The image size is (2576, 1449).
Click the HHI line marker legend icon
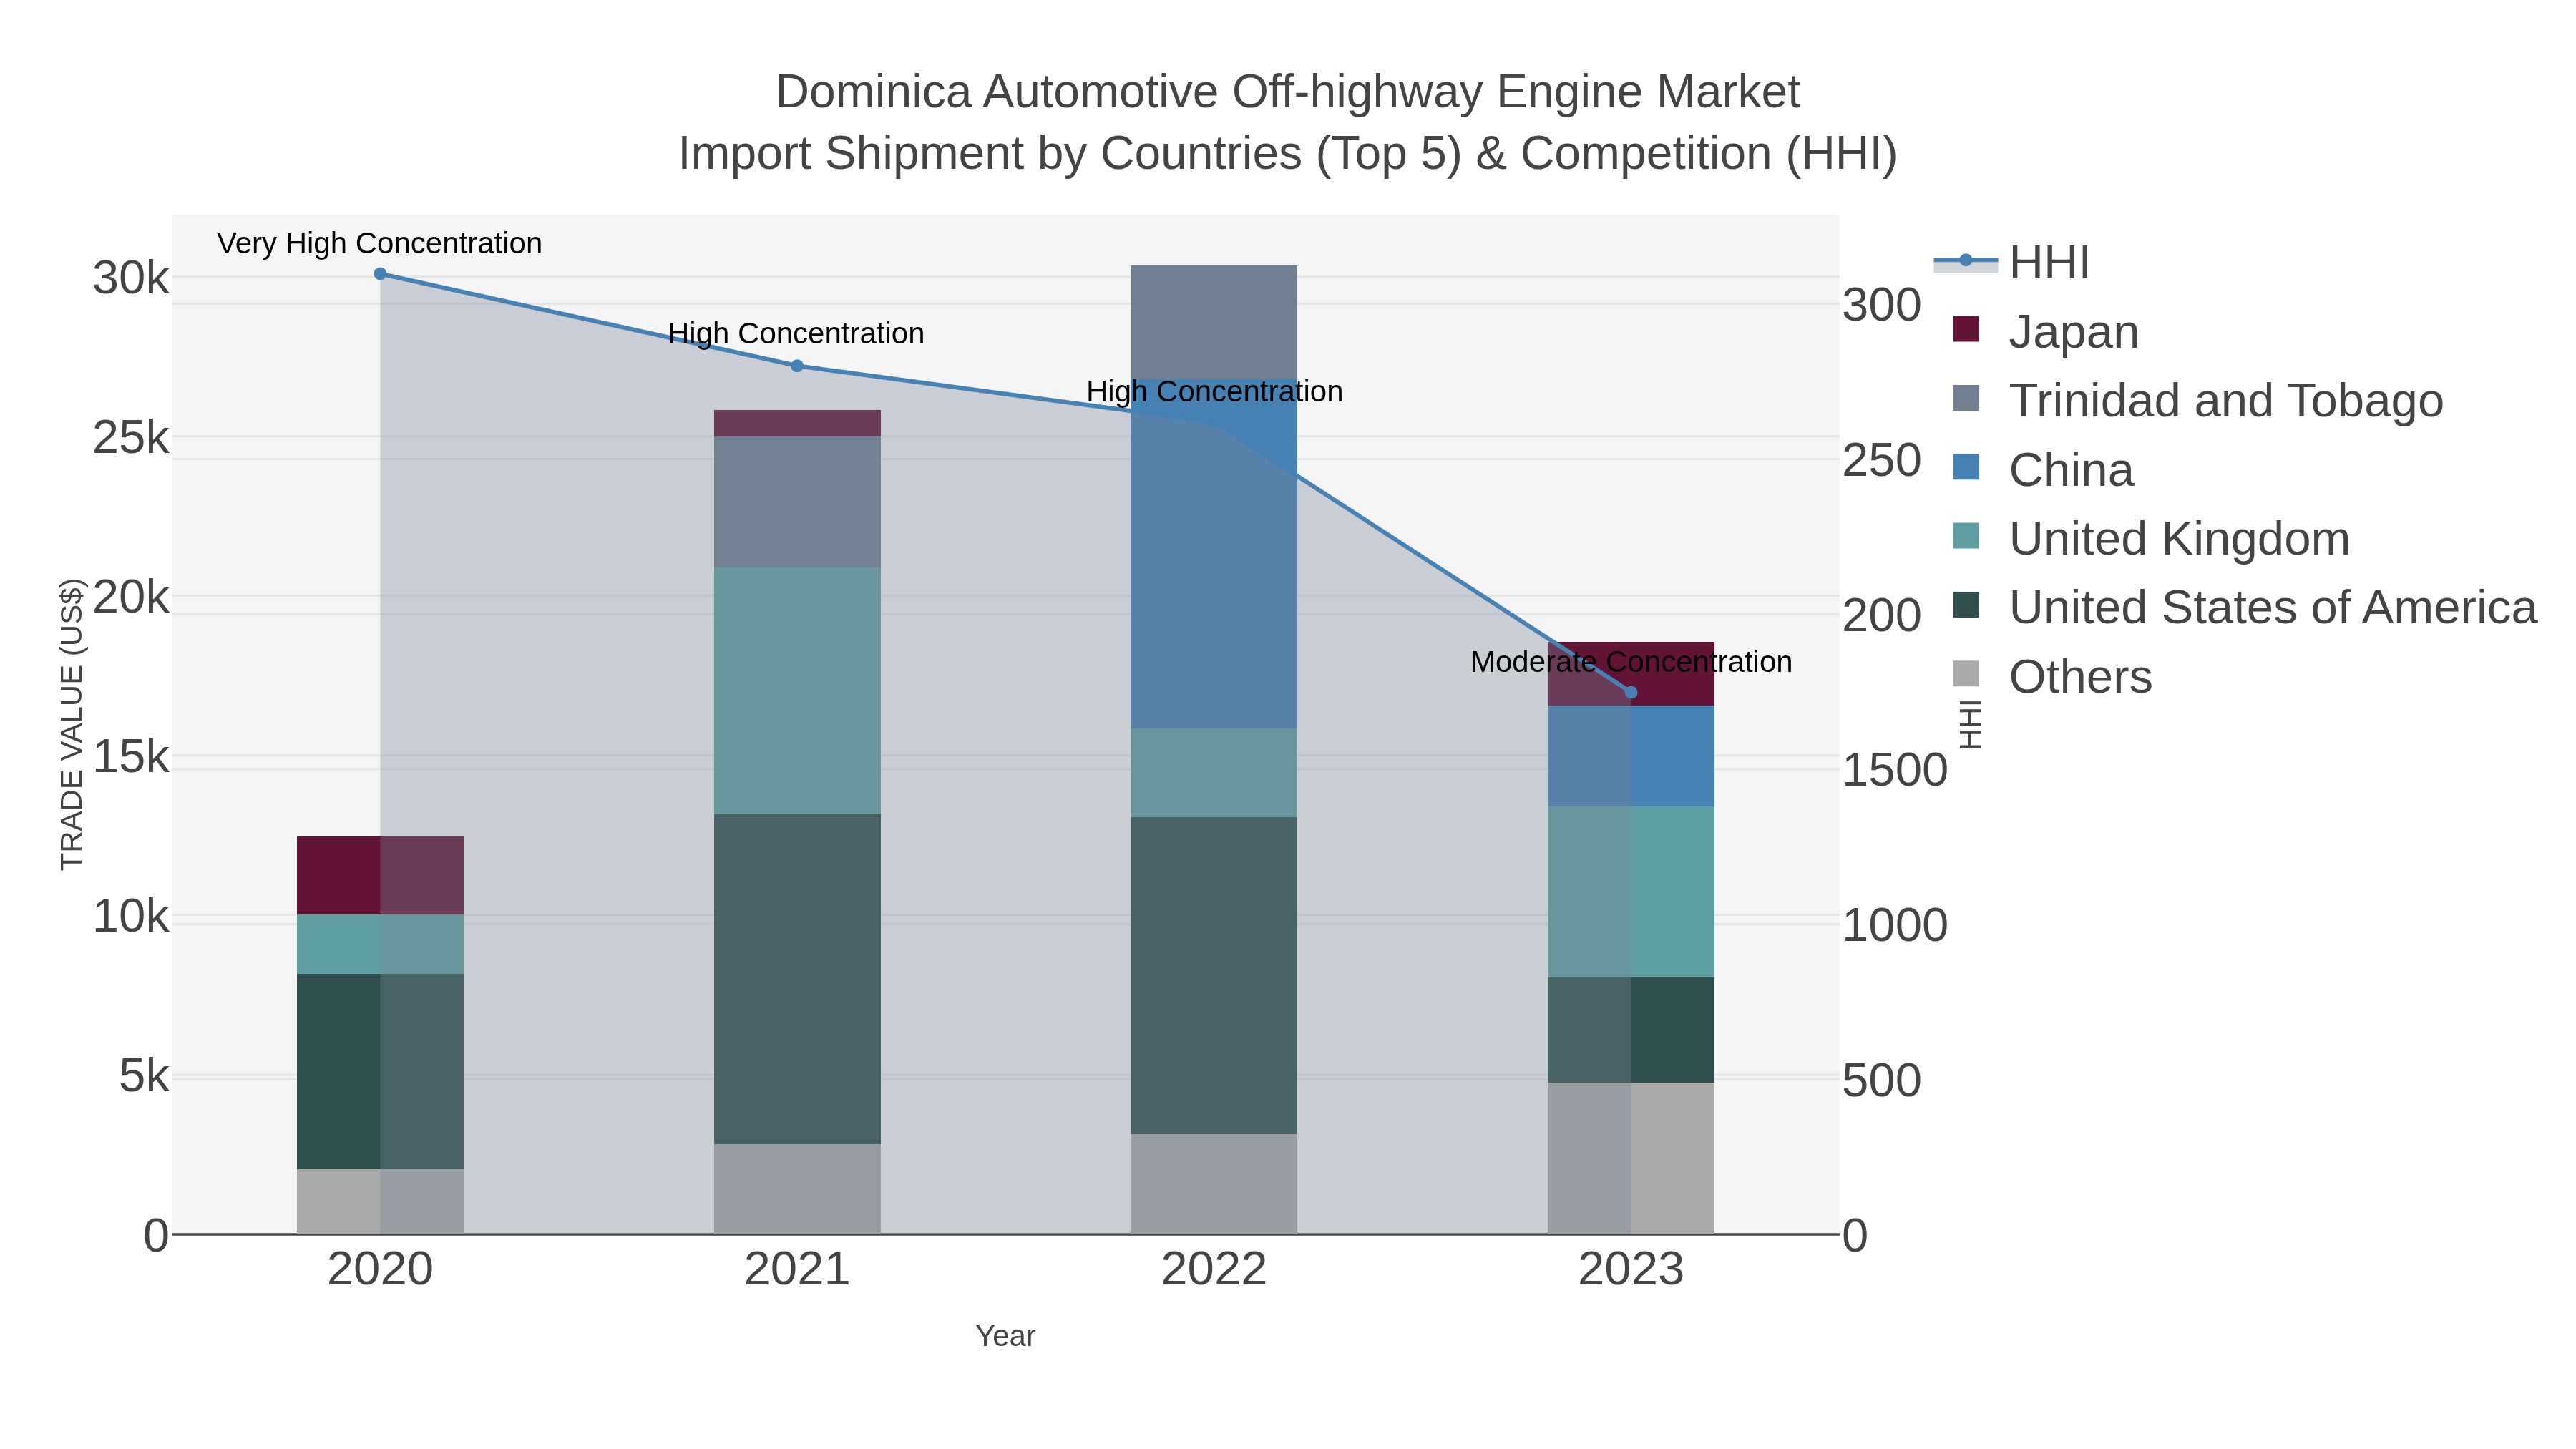(1966, 261)
